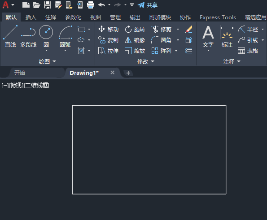
Task: Click the undo arrow in quick access toolbar
Action: click(x=101, y=5)
